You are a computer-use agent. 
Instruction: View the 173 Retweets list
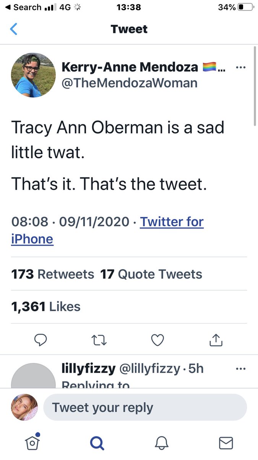tap(53, 274)
